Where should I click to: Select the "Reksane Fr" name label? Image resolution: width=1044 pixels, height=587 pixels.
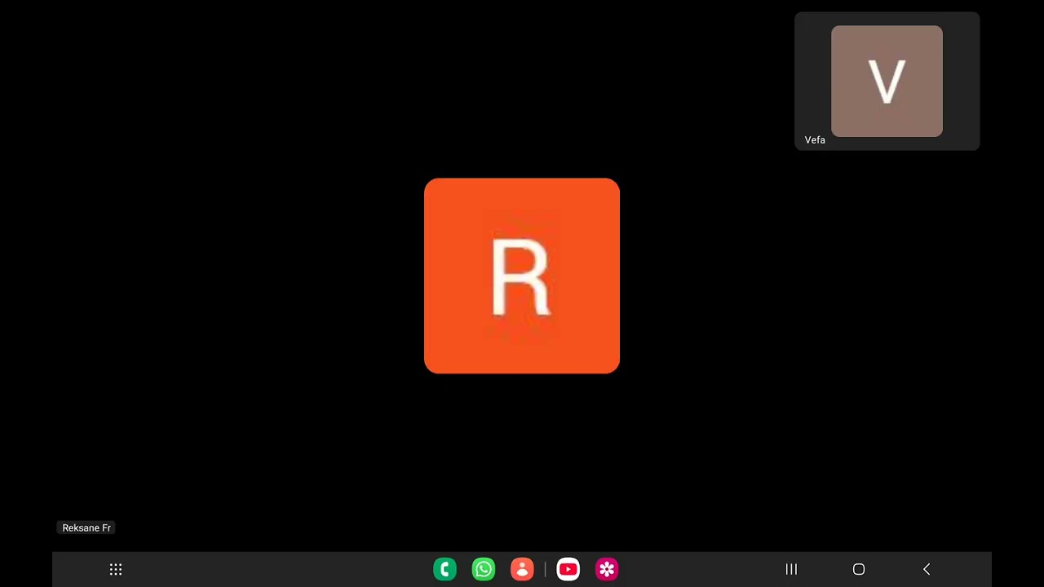(x=86, y=528)
